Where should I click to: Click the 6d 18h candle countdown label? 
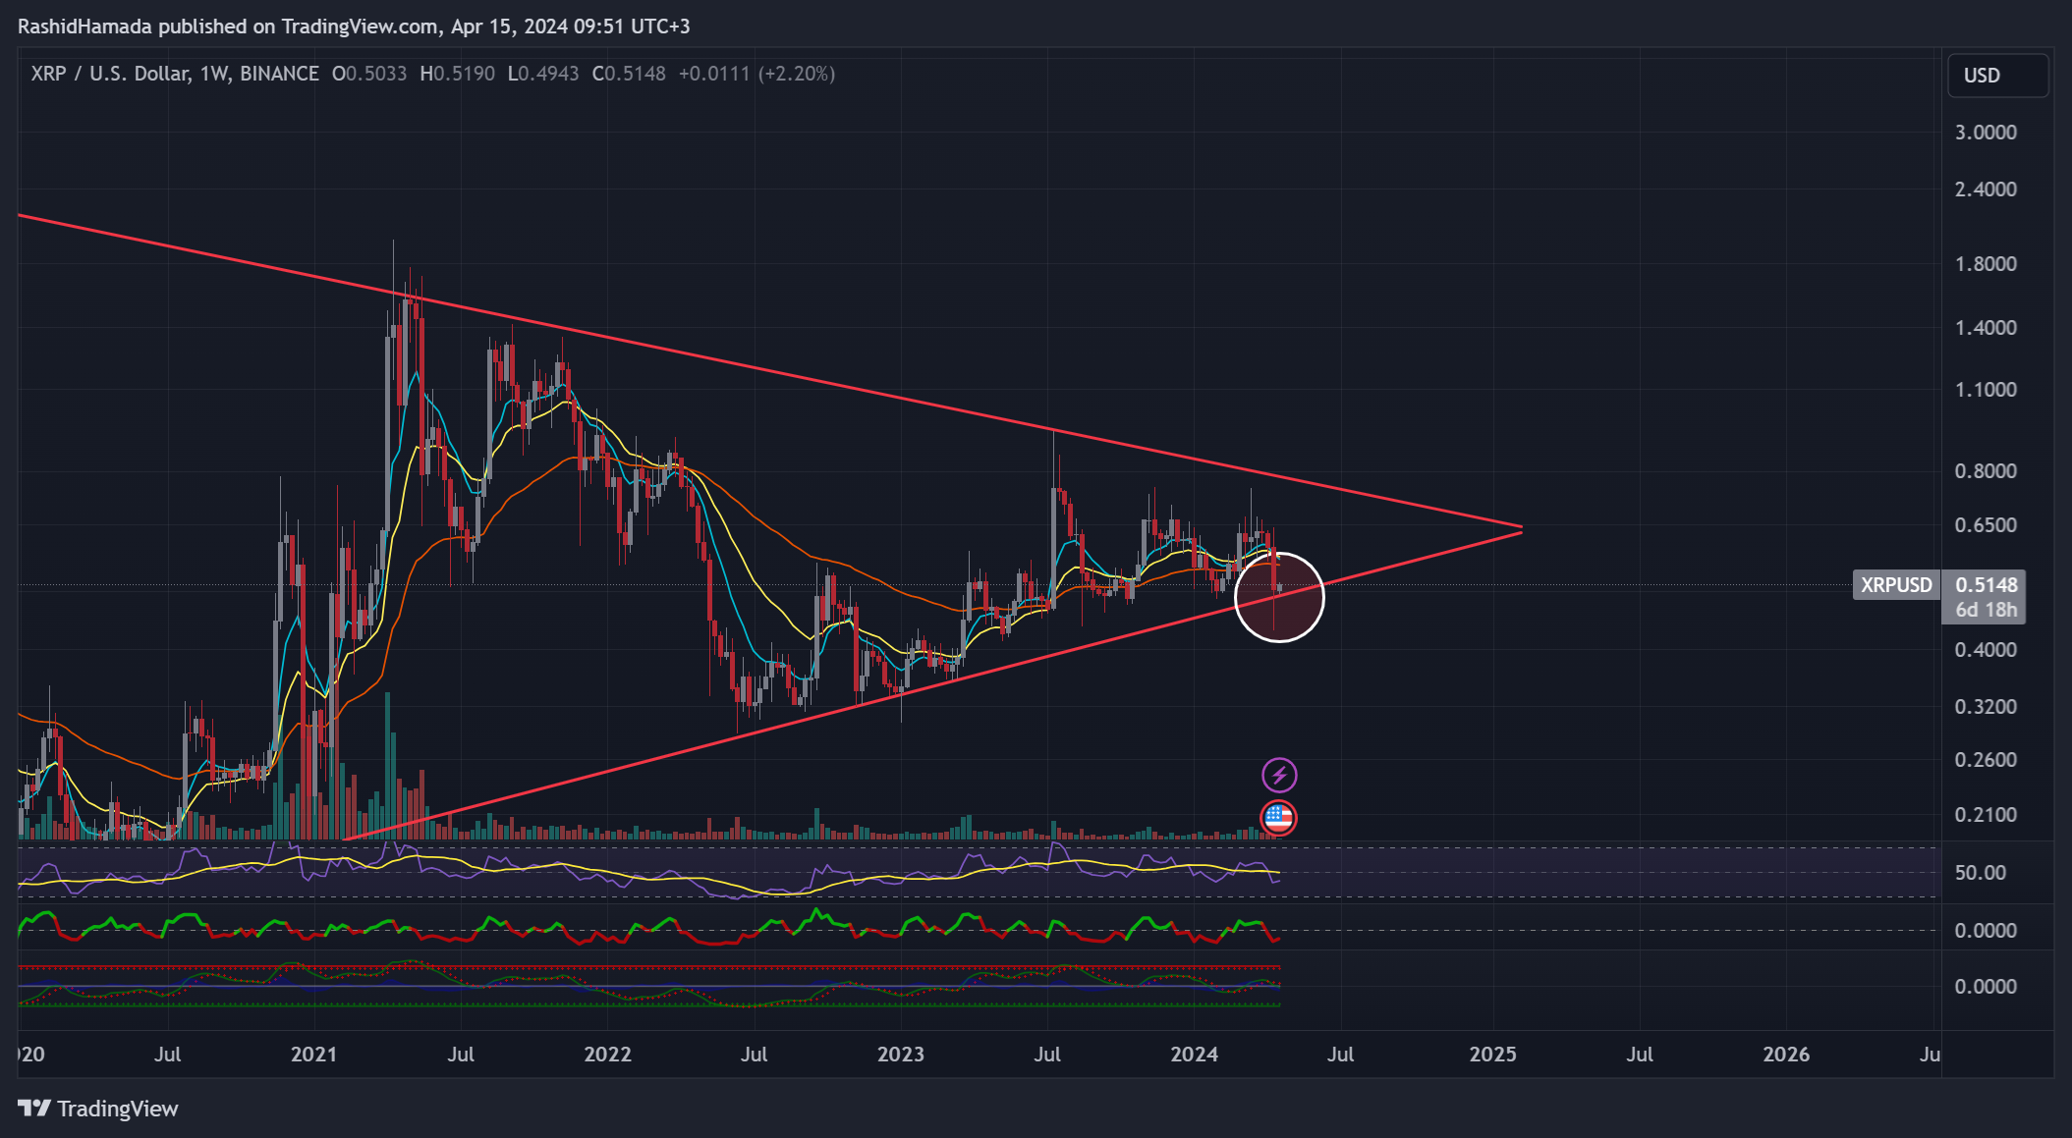[x=1987, y=610]
